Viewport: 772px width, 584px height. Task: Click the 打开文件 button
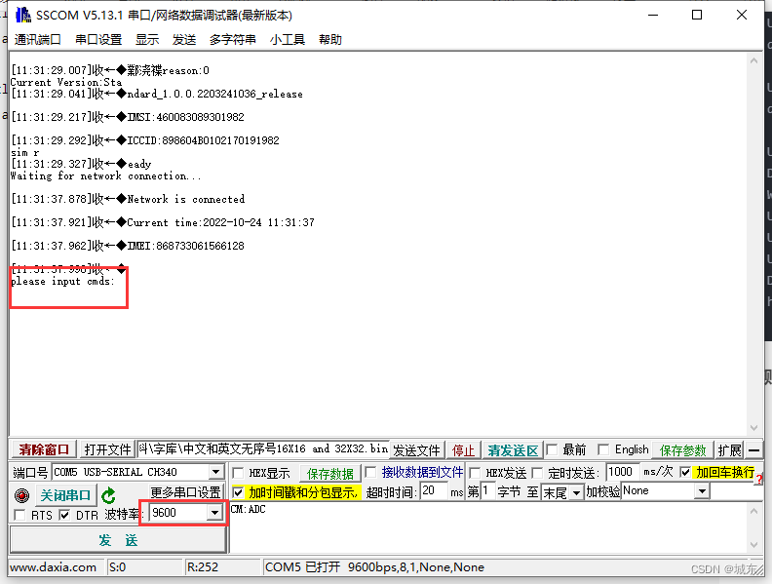(x=107, y=449)
